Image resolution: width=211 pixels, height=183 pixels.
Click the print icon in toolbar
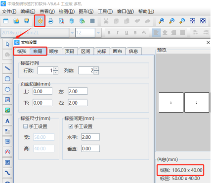[51, 21]
